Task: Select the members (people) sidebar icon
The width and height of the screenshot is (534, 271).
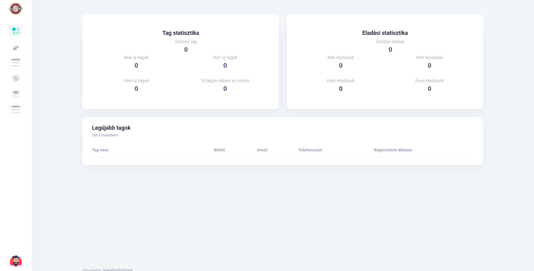Action: coord(15,47)
